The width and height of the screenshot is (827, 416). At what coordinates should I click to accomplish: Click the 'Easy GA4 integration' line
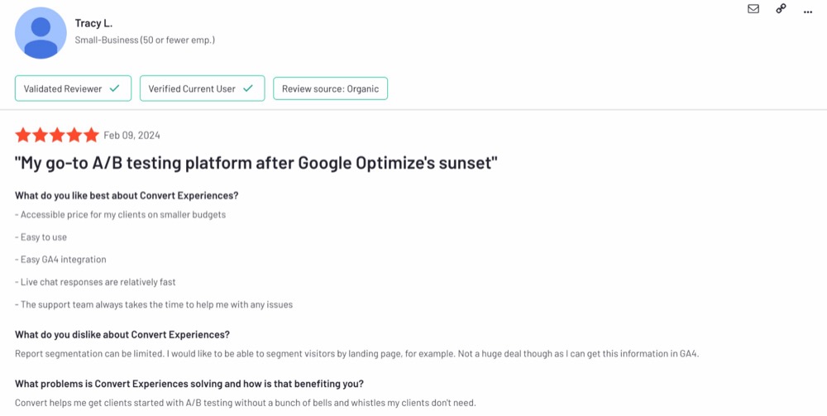click(60, 260)
